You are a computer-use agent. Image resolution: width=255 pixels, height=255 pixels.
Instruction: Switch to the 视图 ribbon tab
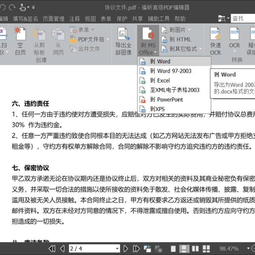coord(90,19)
